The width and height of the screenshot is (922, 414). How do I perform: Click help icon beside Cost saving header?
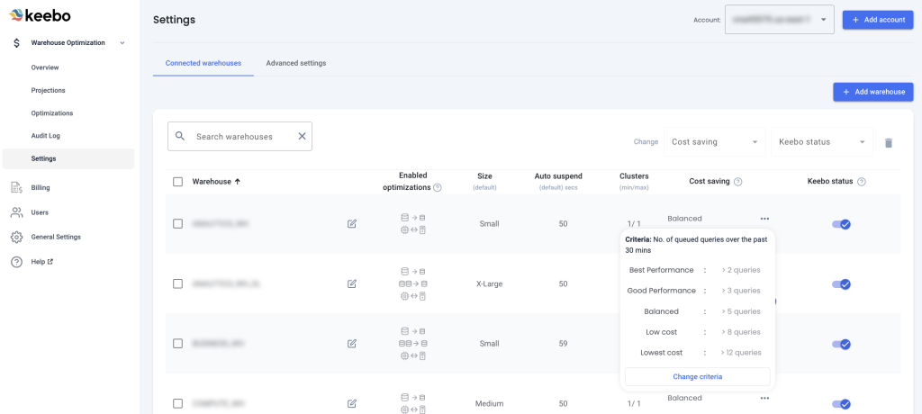click(738, 182)
